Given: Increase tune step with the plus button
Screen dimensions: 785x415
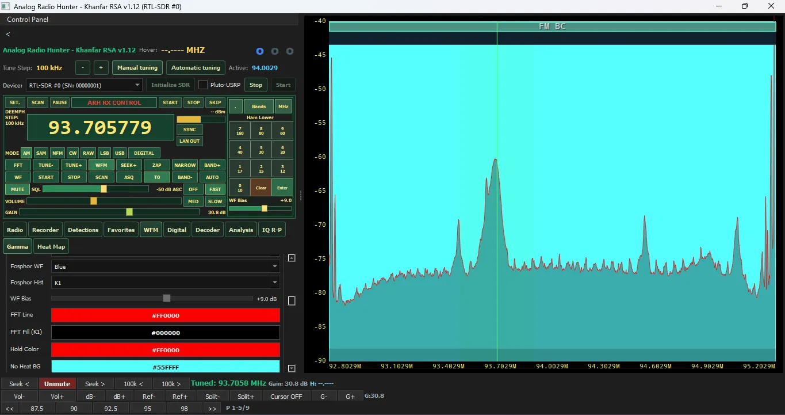Looking at the screenshot, I should [101, 67].
